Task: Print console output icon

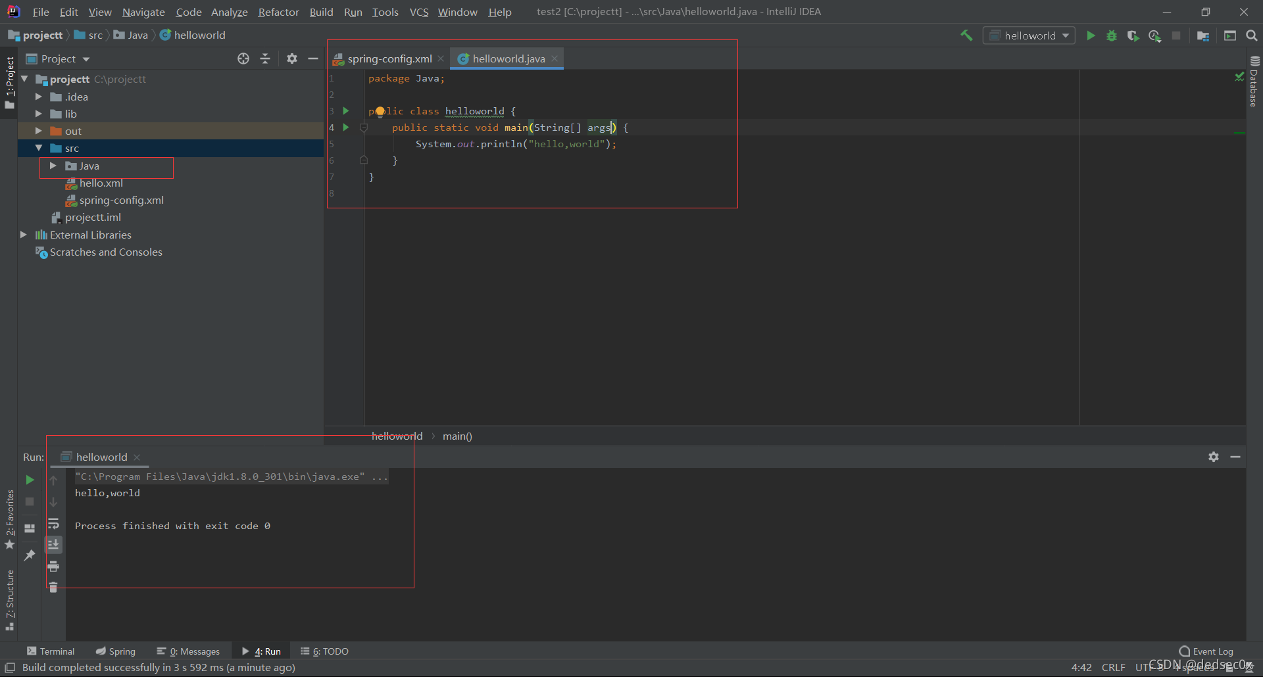Action: [53, 566]
